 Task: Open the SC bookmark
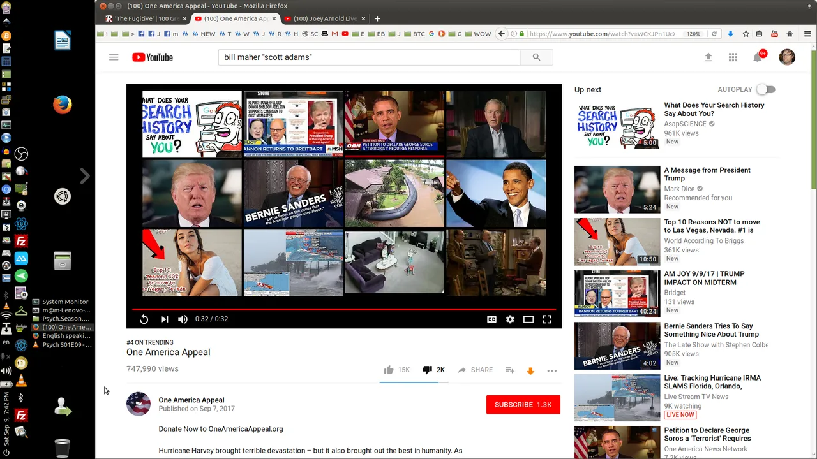tap(310, 34)
